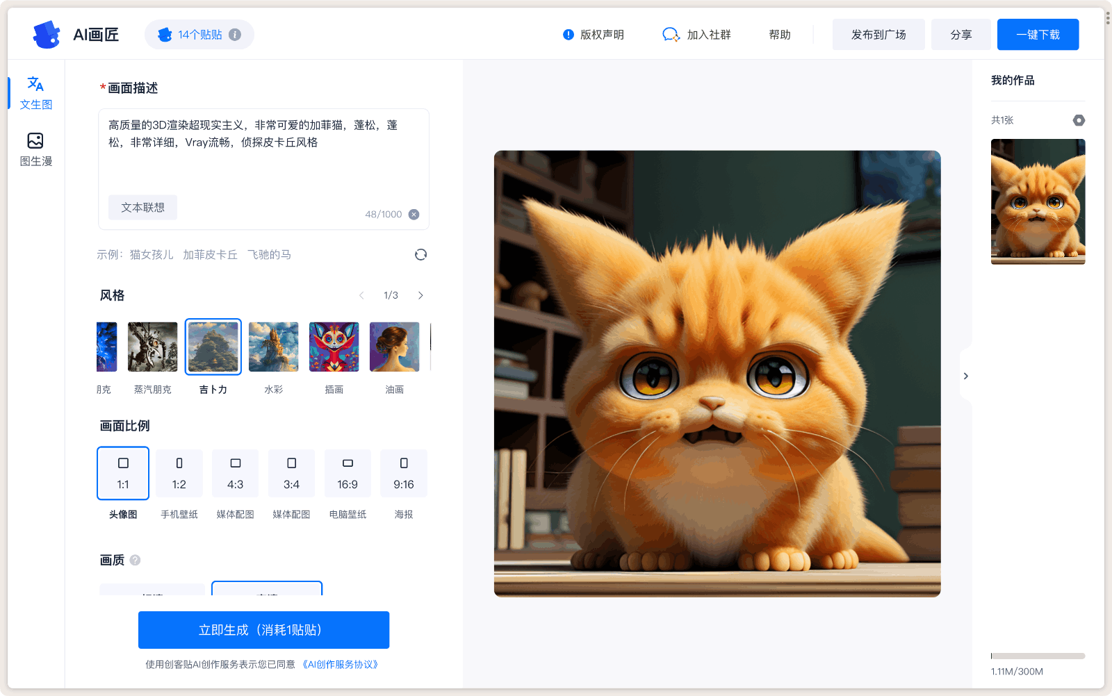This screenshot has height=696, width=1112.
Task: Use the 加菲皮卡丘 example prompt
Action: (x=211, y=255)
